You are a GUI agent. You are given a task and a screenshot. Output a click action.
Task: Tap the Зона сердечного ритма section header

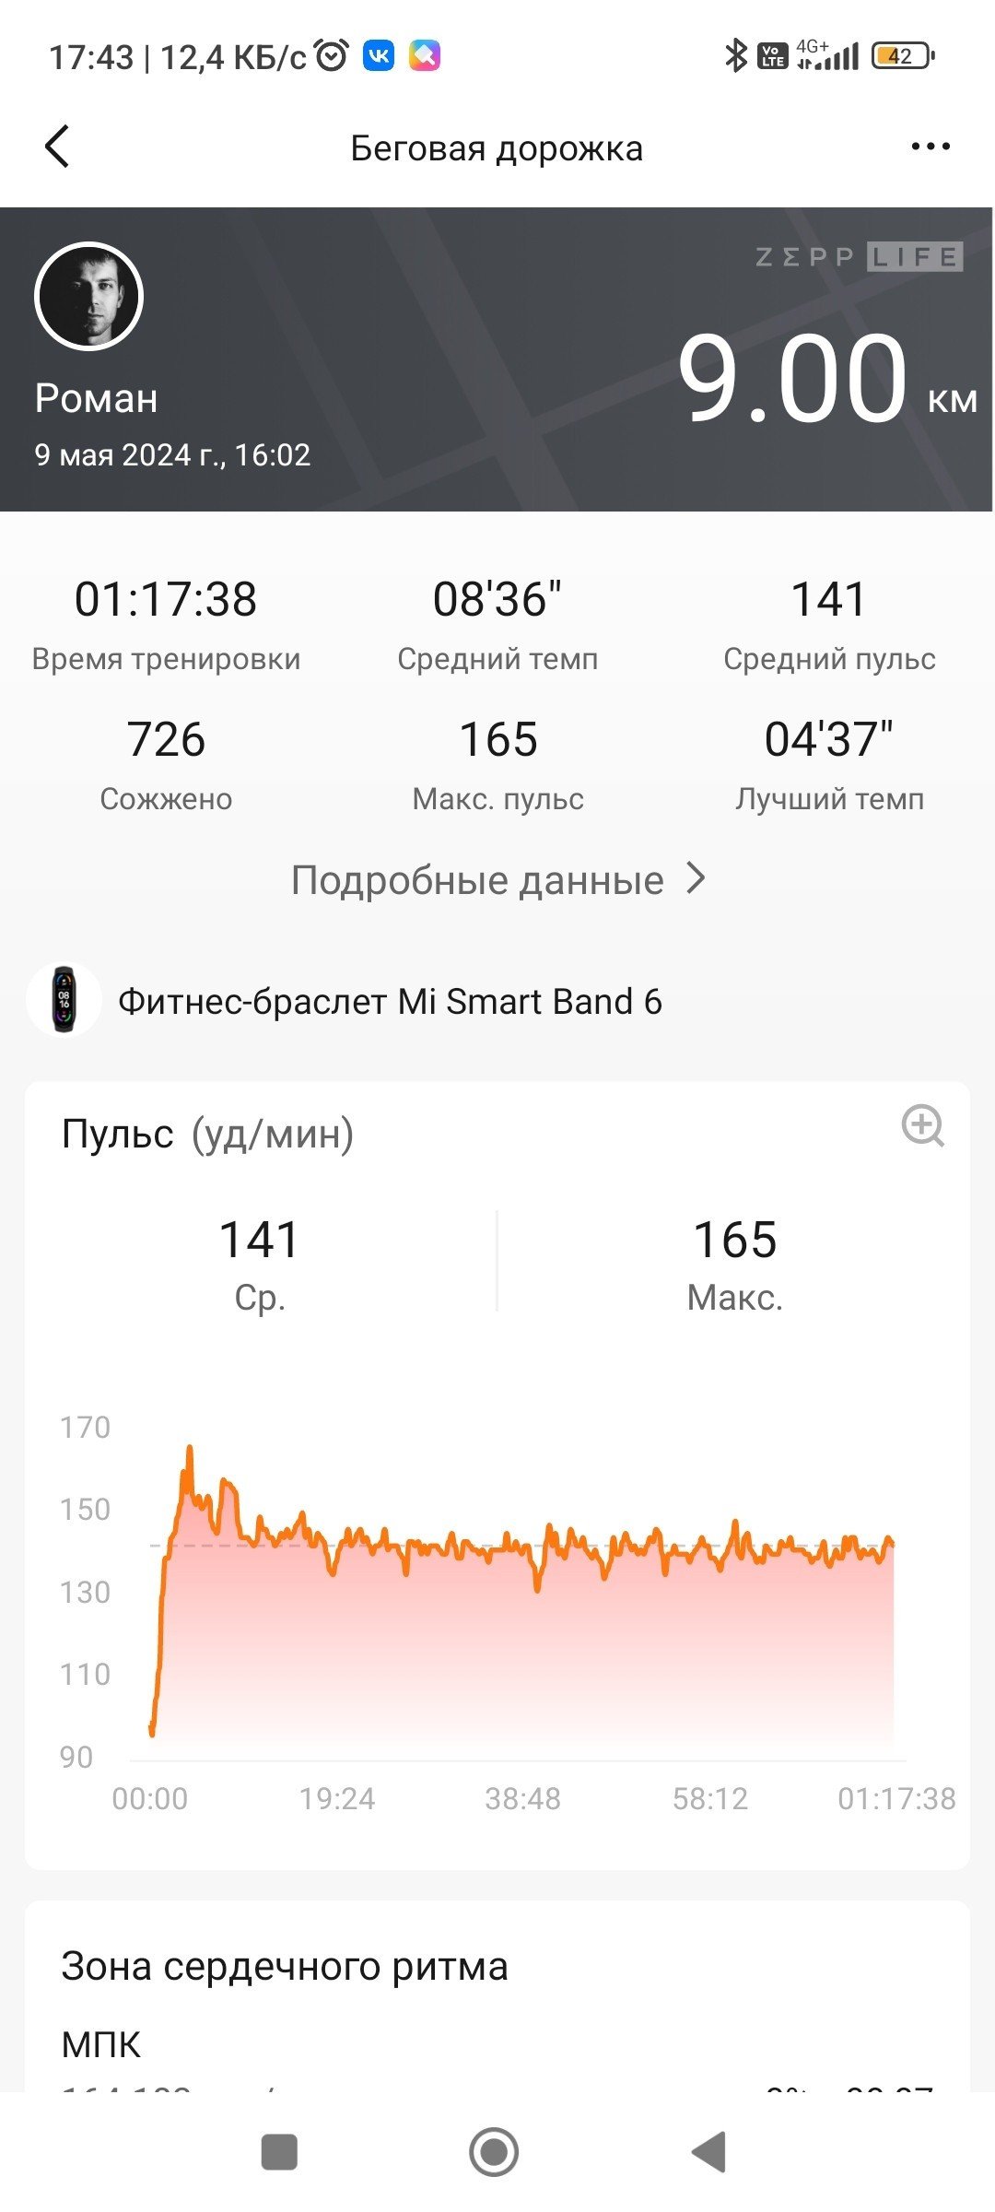285,1966
